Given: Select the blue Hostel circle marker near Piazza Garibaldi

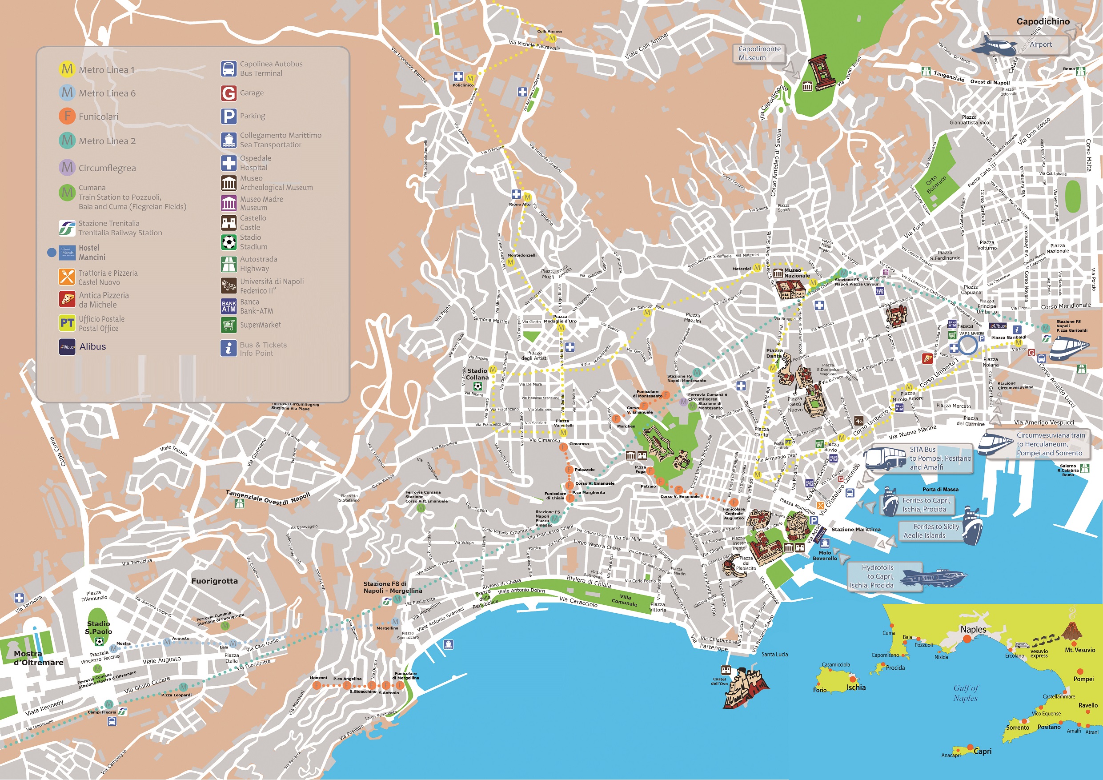Looking at the screenshot, I should coord(968,345).
